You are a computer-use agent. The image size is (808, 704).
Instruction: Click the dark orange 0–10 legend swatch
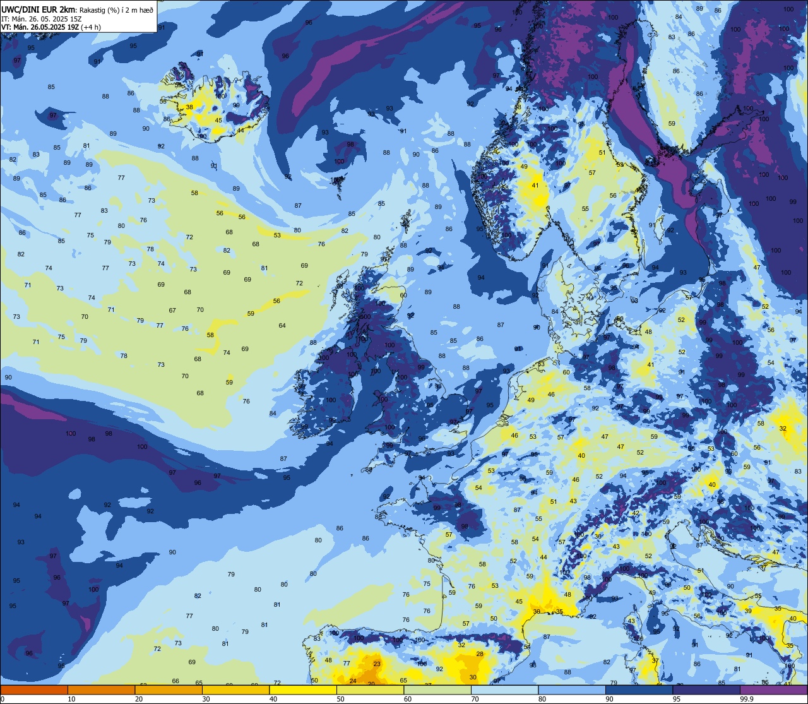34,689
